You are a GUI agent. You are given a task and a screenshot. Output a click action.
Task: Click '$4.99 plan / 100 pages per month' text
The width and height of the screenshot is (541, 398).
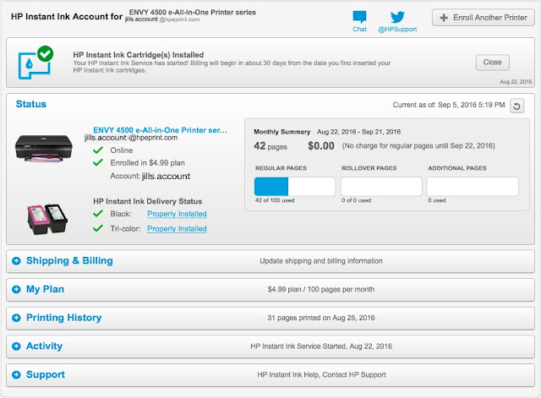(x=321, y=289)
